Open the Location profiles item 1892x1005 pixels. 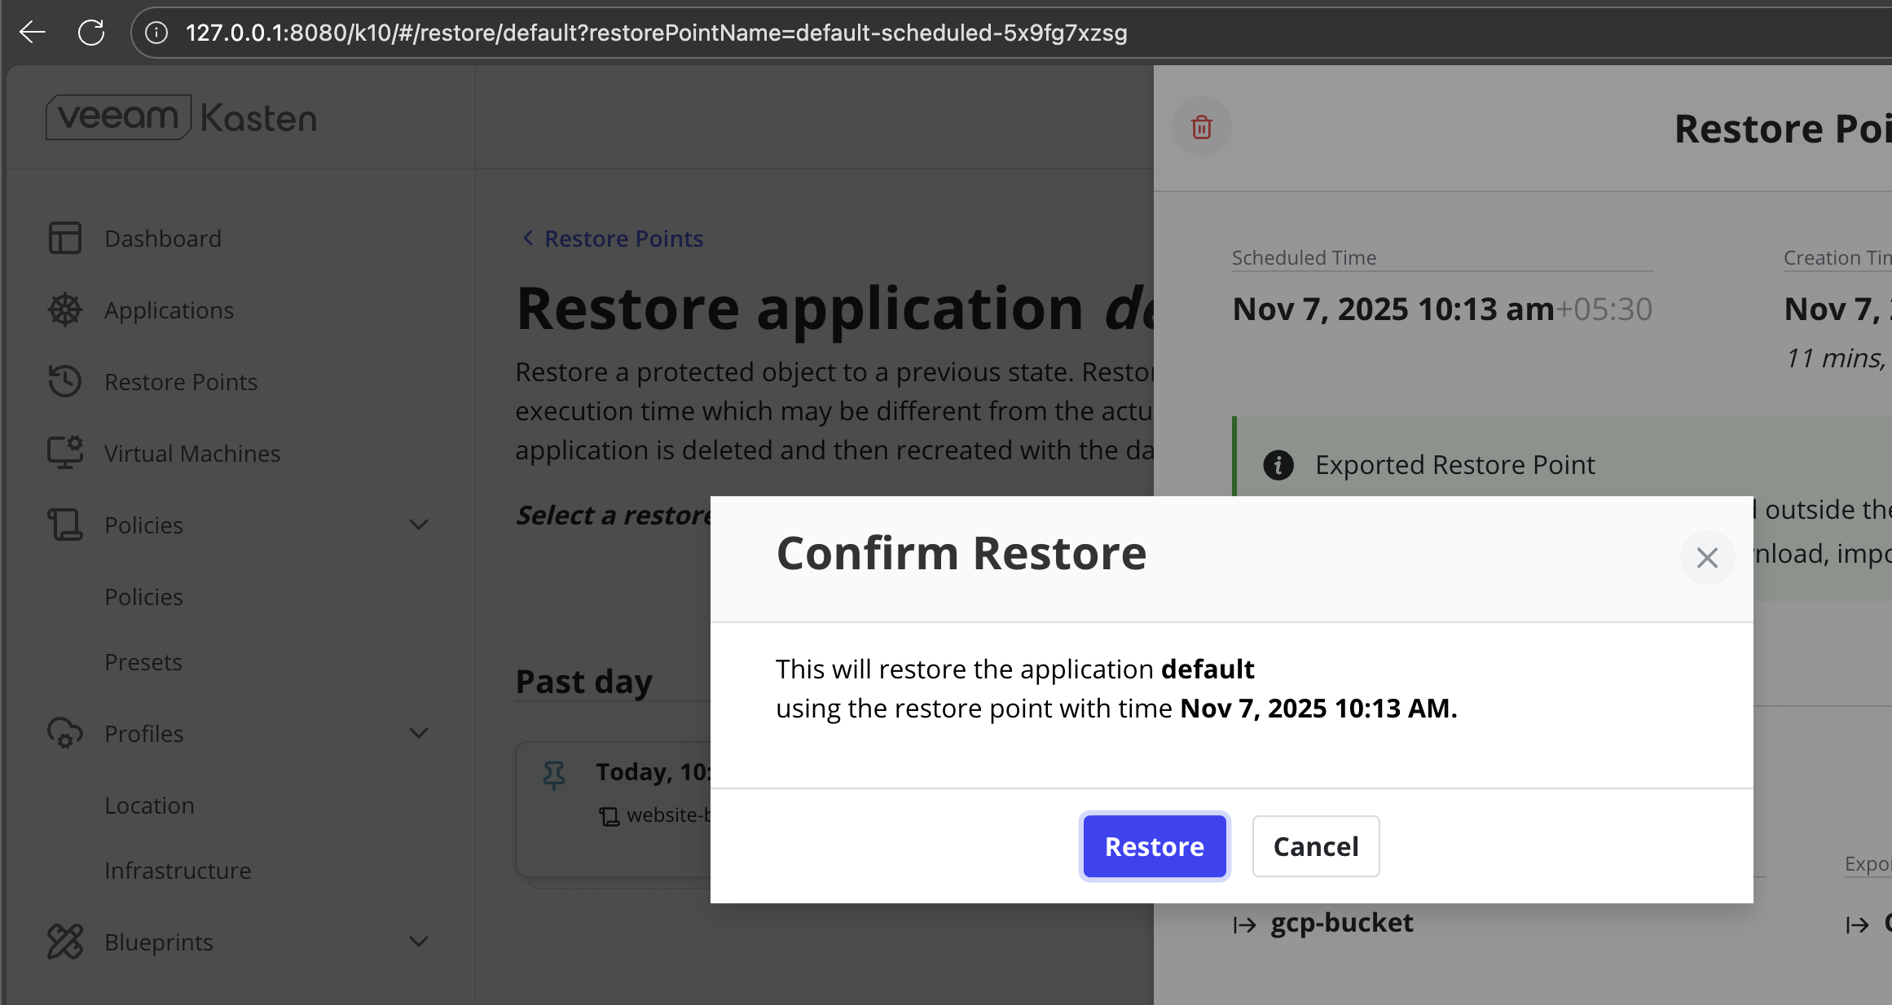(x=149, y=805)
